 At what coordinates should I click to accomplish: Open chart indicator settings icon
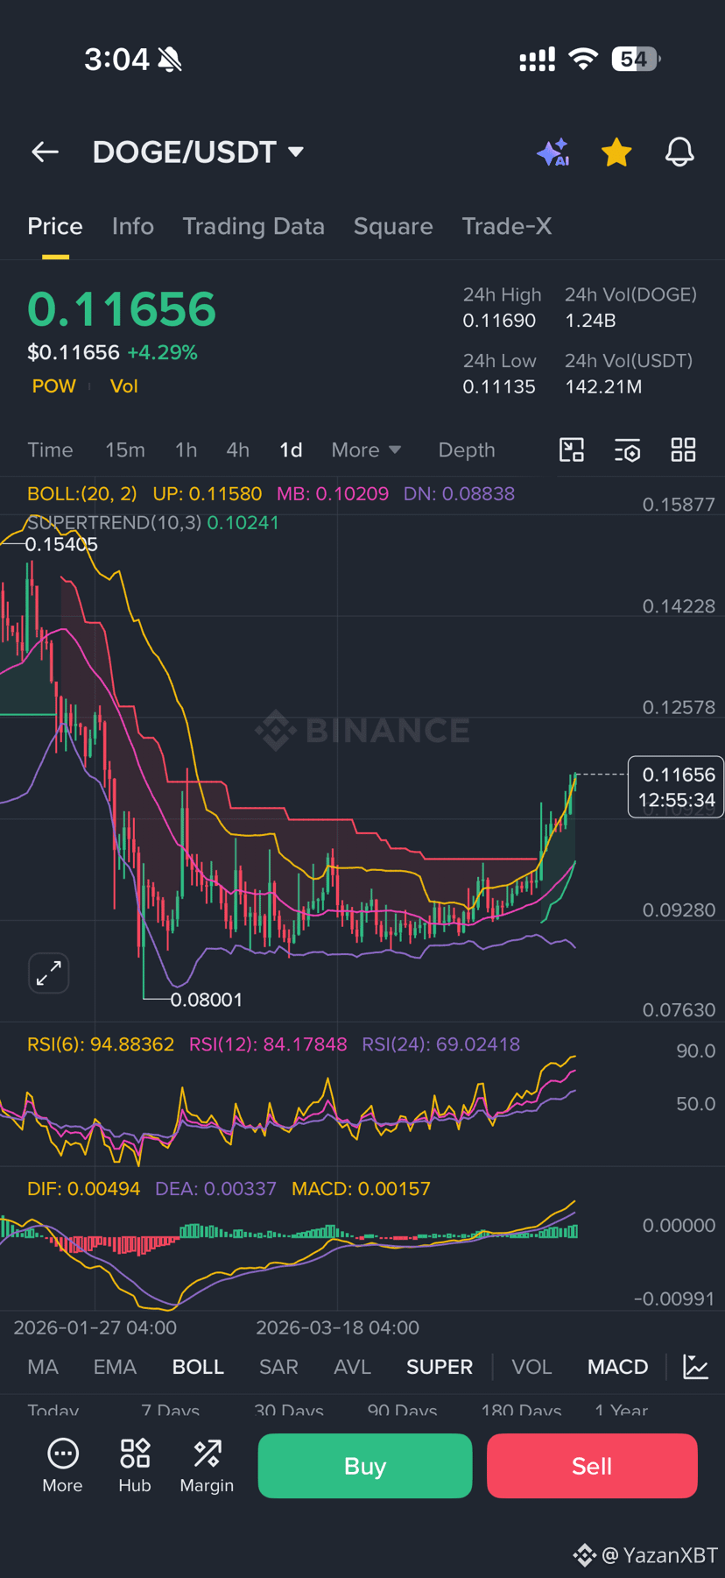[x=627, y=450]
